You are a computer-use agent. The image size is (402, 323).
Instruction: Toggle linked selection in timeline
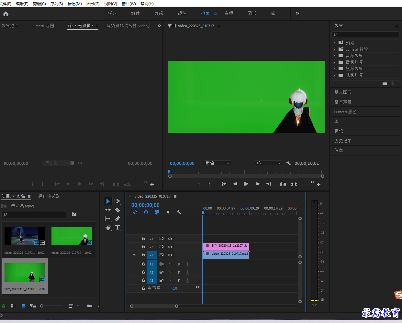[x=157, y=212]
